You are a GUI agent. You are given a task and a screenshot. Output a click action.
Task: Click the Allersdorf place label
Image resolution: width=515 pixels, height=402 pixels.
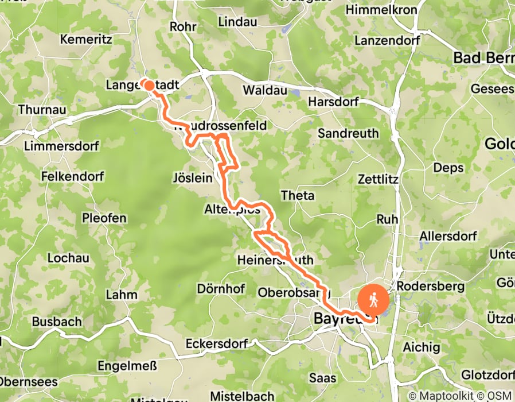(448, 236)
